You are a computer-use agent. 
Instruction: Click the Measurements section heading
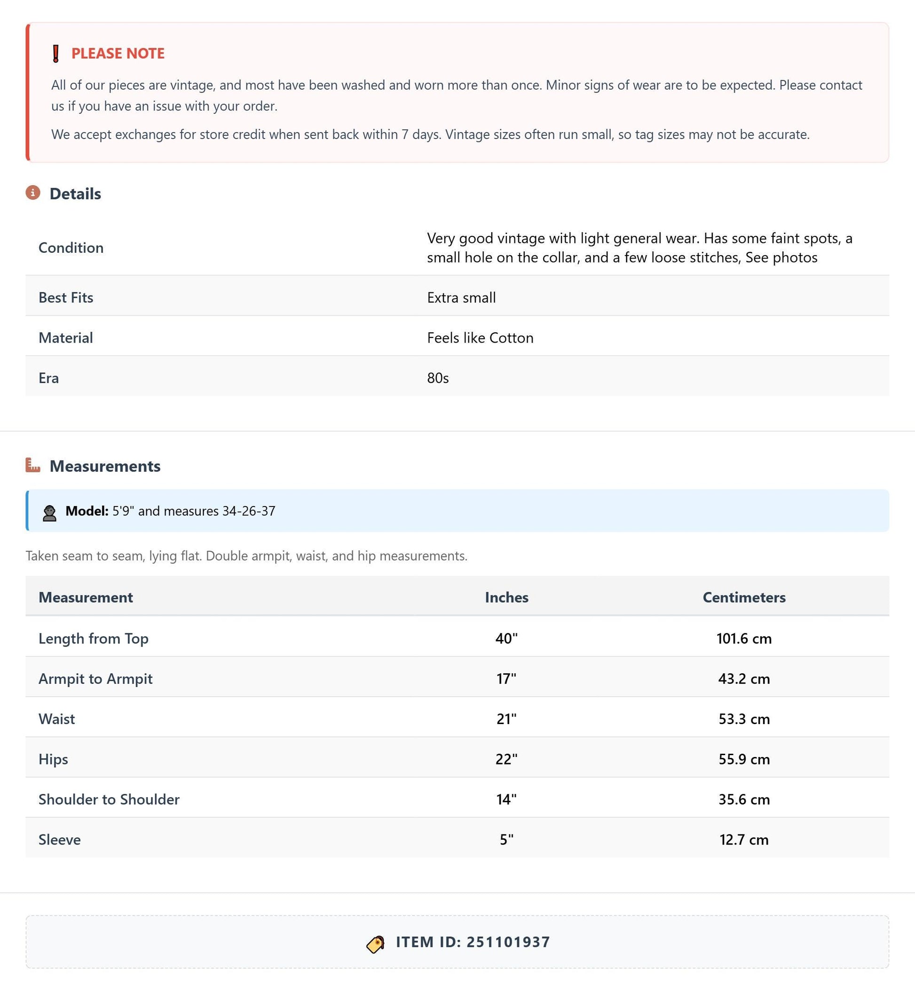click(105, 466)
